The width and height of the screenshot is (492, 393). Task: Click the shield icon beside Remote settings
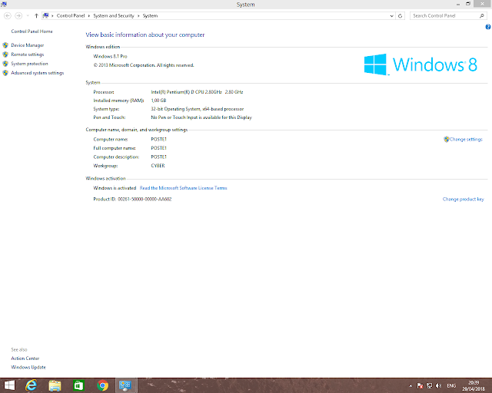5,54
